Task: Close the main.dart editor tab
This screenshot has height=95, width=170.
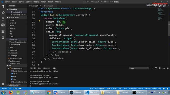Action: (40, 6)
